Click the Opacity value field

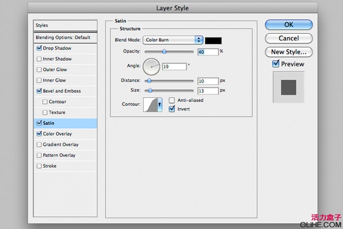[208, 52]
